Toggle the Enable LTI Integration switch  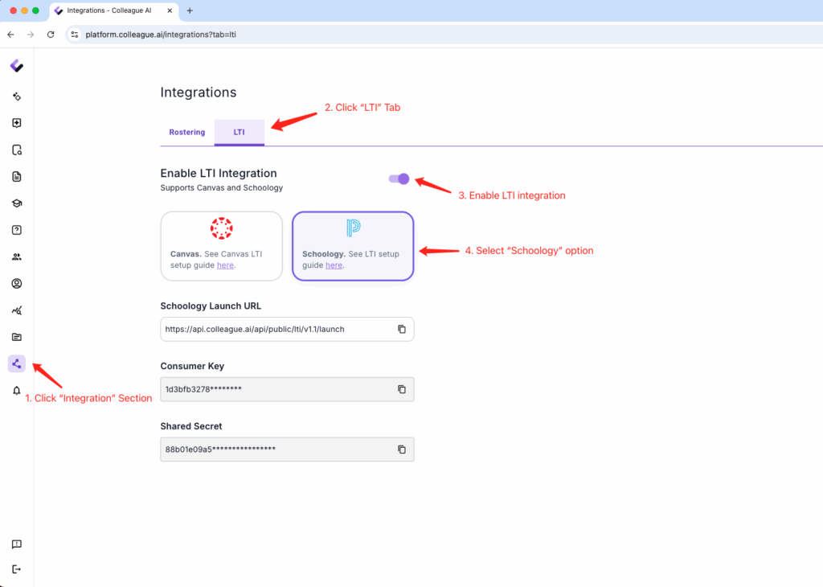[x=399, y=179]
